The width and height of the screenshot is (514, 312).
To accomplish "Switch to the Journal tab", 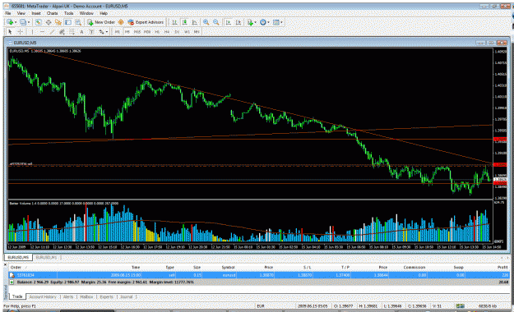I will [126, 296].
